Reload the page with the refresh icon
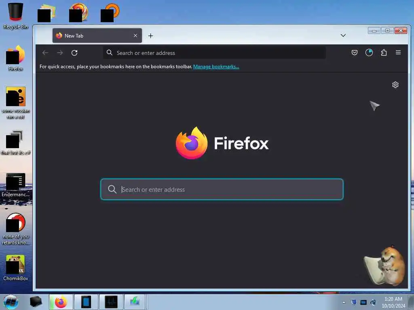414x310 pixels. 74,53
